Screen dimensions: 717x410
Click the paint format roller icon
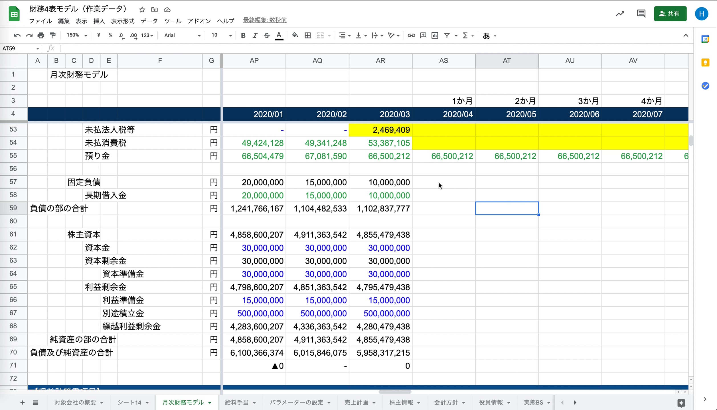click(53, 35)
